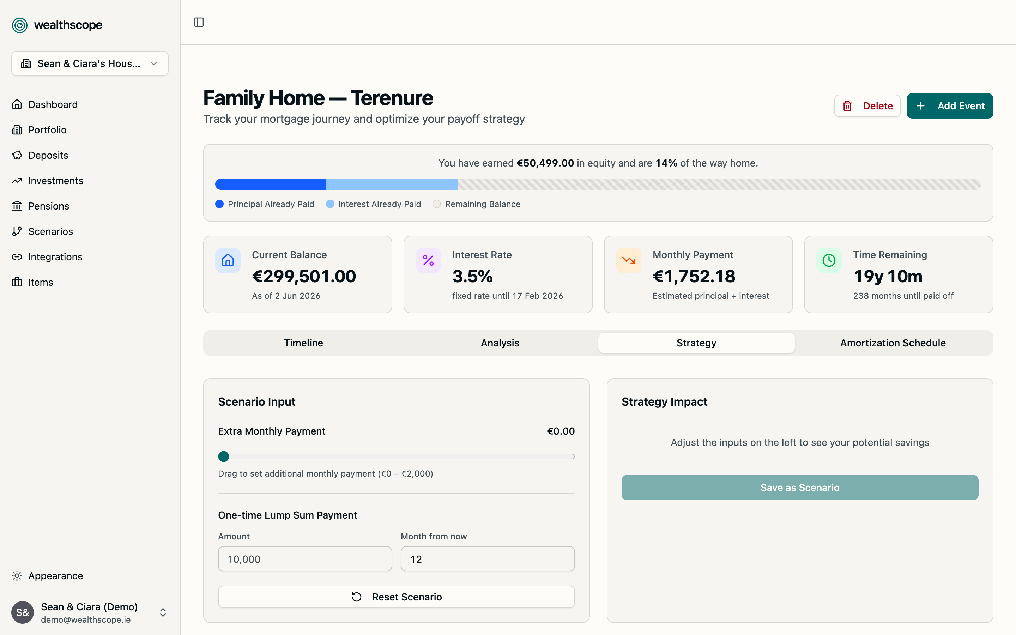Viewport: 1016px width, 635px height.
Task: Click the Integrations link icon
Action: pyautogui.click(x=17, y=256)
